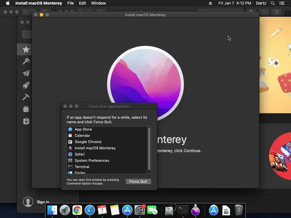
Task: Open Finder from the Dock
Action: (52, 210)
